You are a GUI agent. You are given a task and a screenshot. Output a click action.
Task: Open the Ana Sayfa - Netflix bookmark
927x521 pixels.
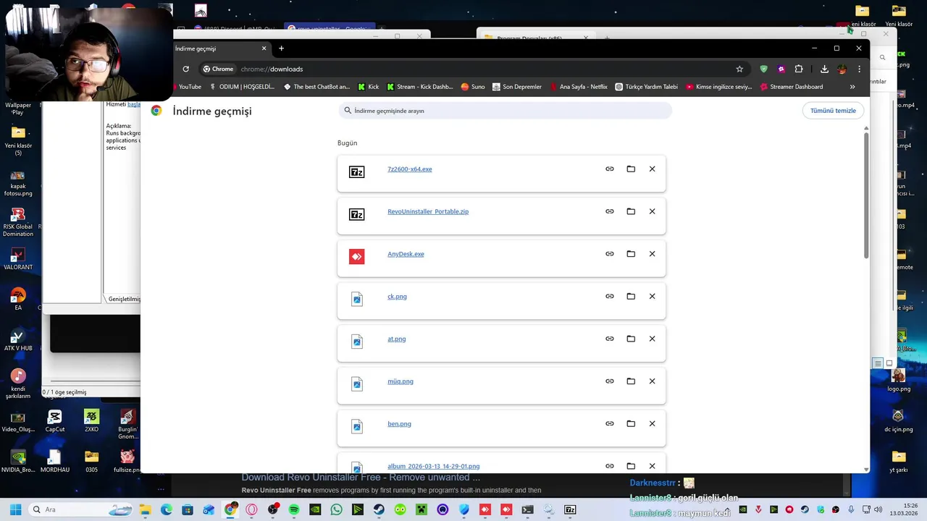[578, 87]
